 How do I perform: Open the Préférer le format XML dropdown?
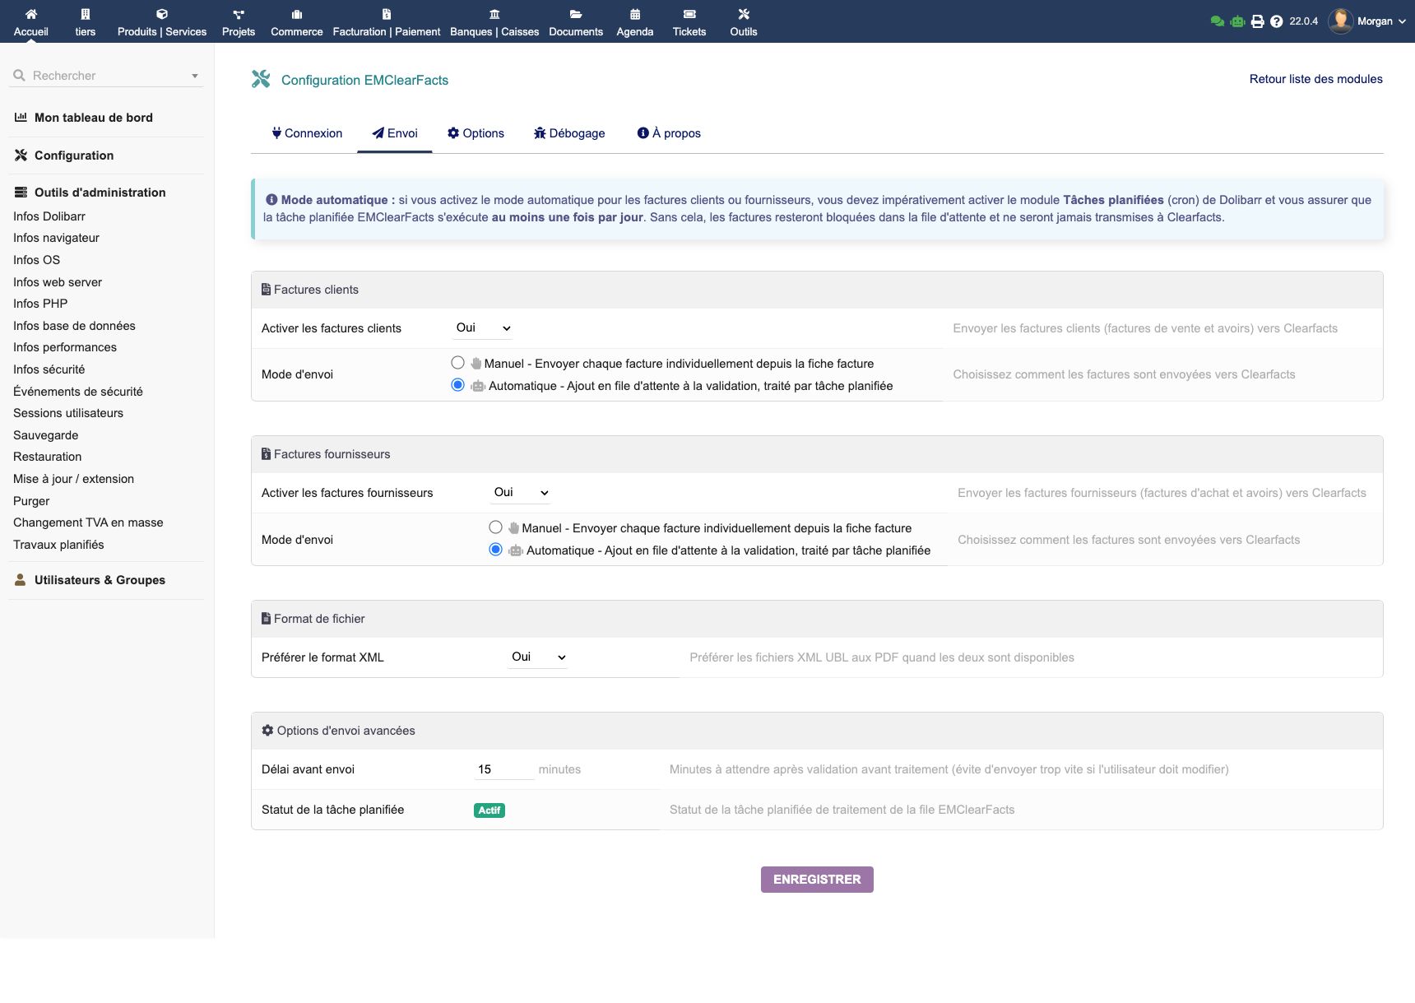coord(536,657)
